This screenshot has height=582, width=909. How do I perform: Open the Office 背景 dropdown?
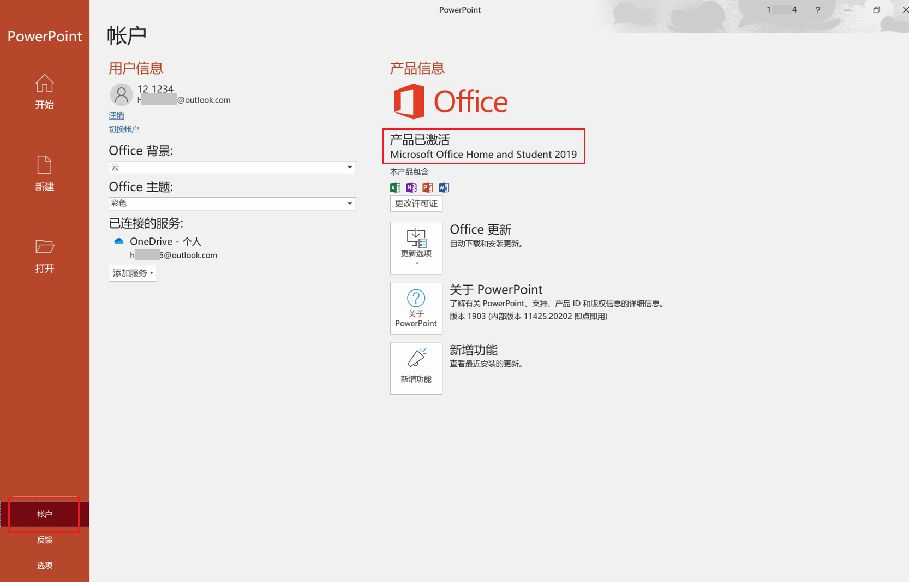[349, 167]
